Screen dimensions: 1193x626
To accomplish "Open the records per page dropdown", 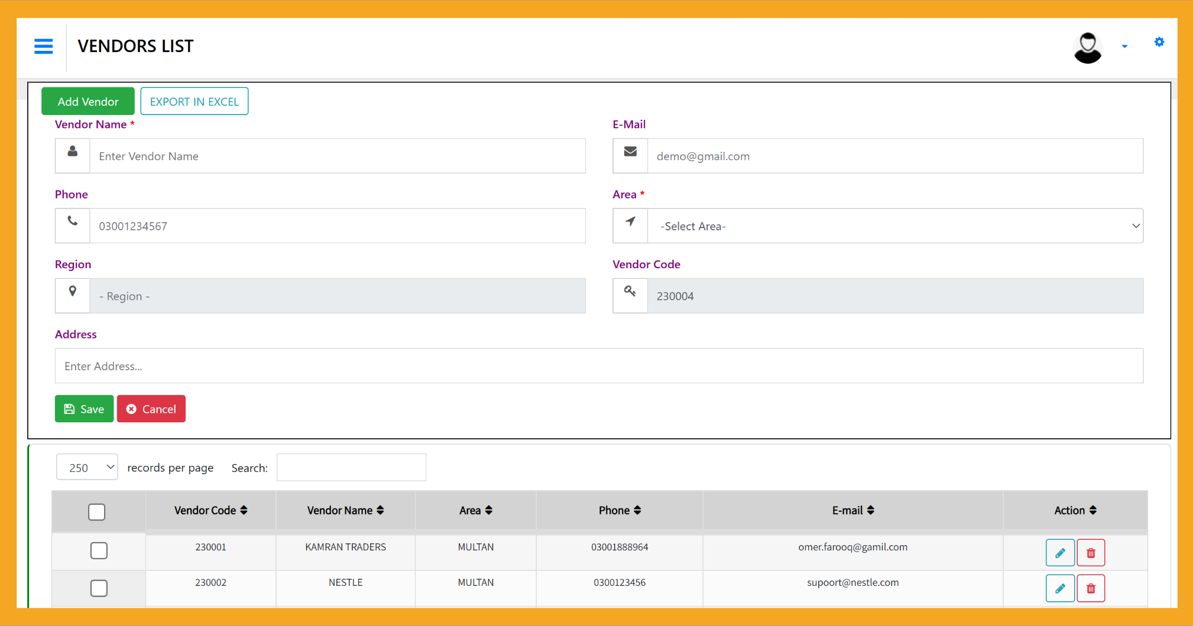I will coord(87,467).
